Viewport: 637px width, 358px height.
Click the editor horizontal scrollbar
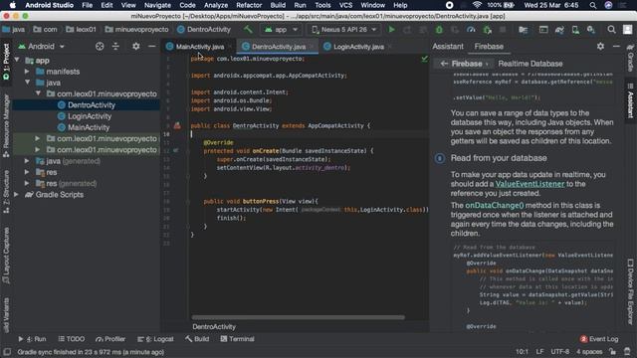click(x=299, y=317)
